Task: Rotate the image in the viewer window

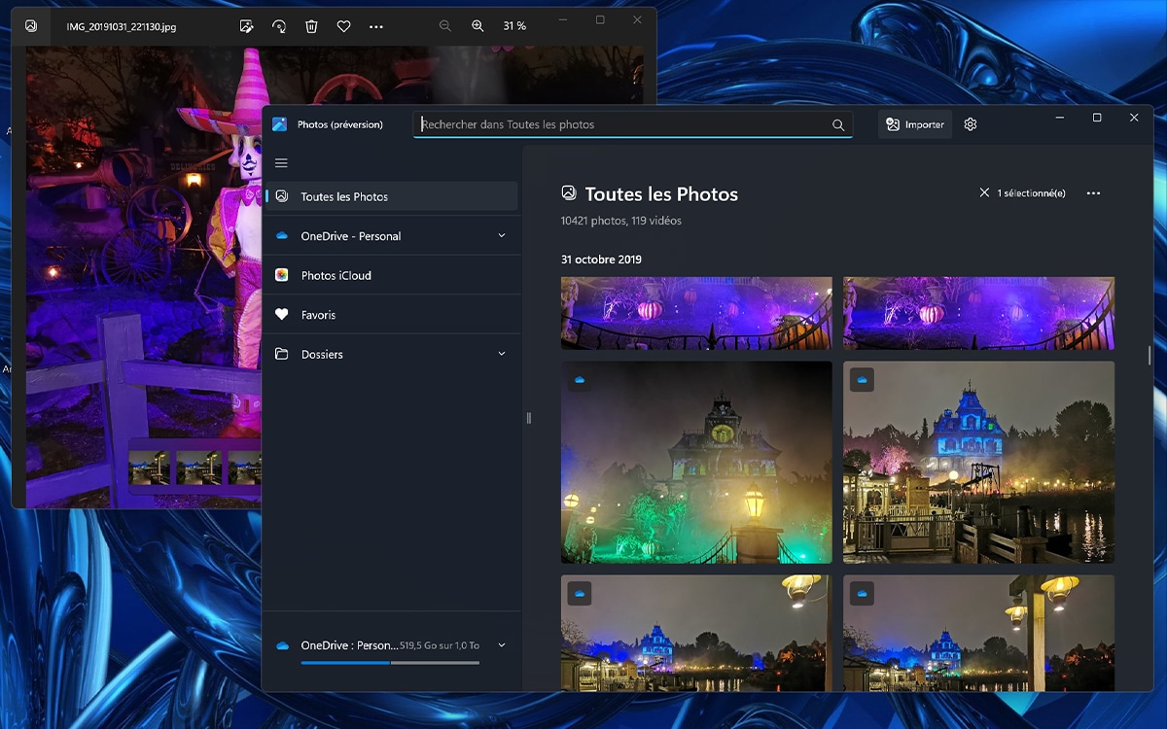Action: (x=279, y=26)
